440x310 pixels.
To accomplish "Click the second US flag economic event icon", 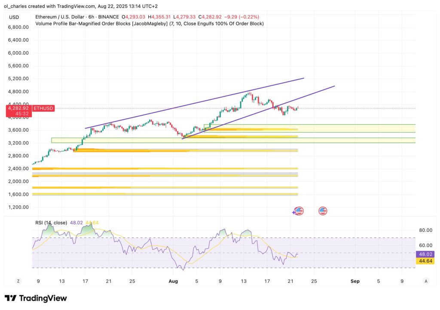I will [x=323, y=211].
